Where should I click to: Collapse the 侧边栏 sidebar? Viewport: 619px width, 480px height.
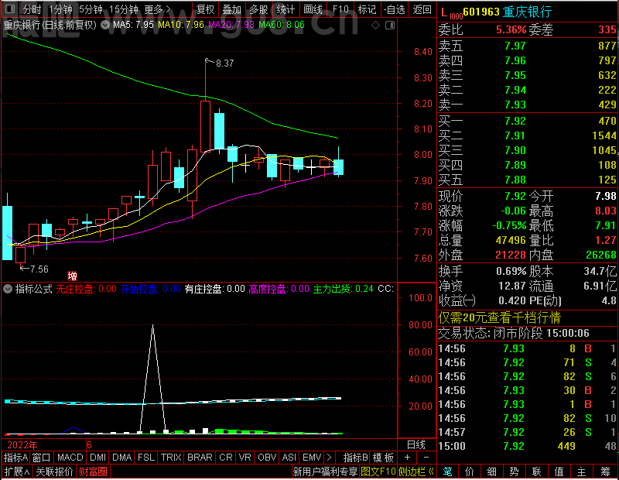tap(416, 471)
